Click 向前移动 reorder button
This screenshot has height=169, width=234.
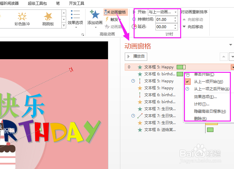click(193, 20)
